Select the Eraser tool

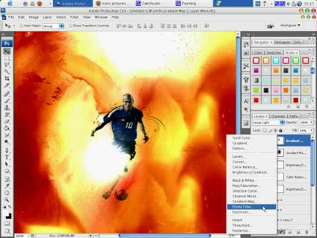coord(7,122)
